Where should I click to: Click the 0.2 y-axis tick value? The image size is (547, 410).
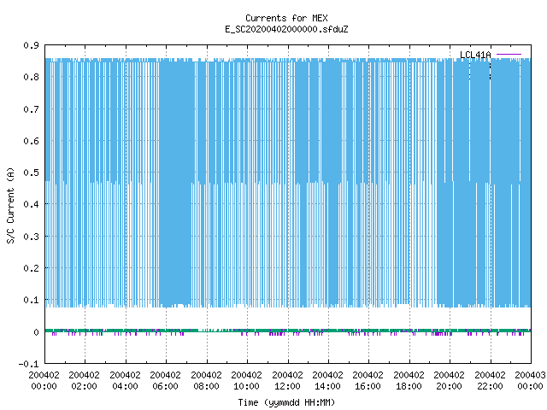tap(31, 268)
